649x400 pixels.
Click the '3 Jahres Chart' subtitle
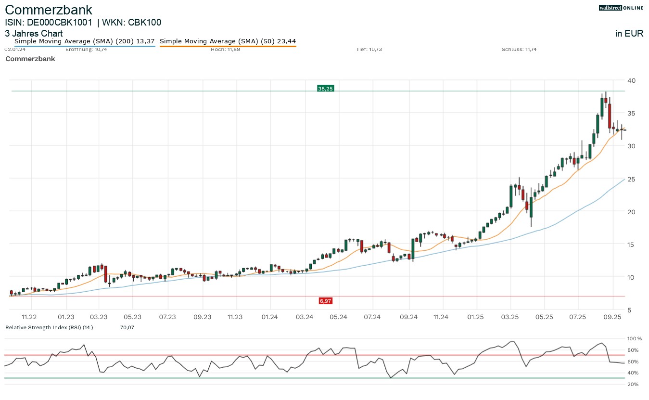[x=34, y=34]
